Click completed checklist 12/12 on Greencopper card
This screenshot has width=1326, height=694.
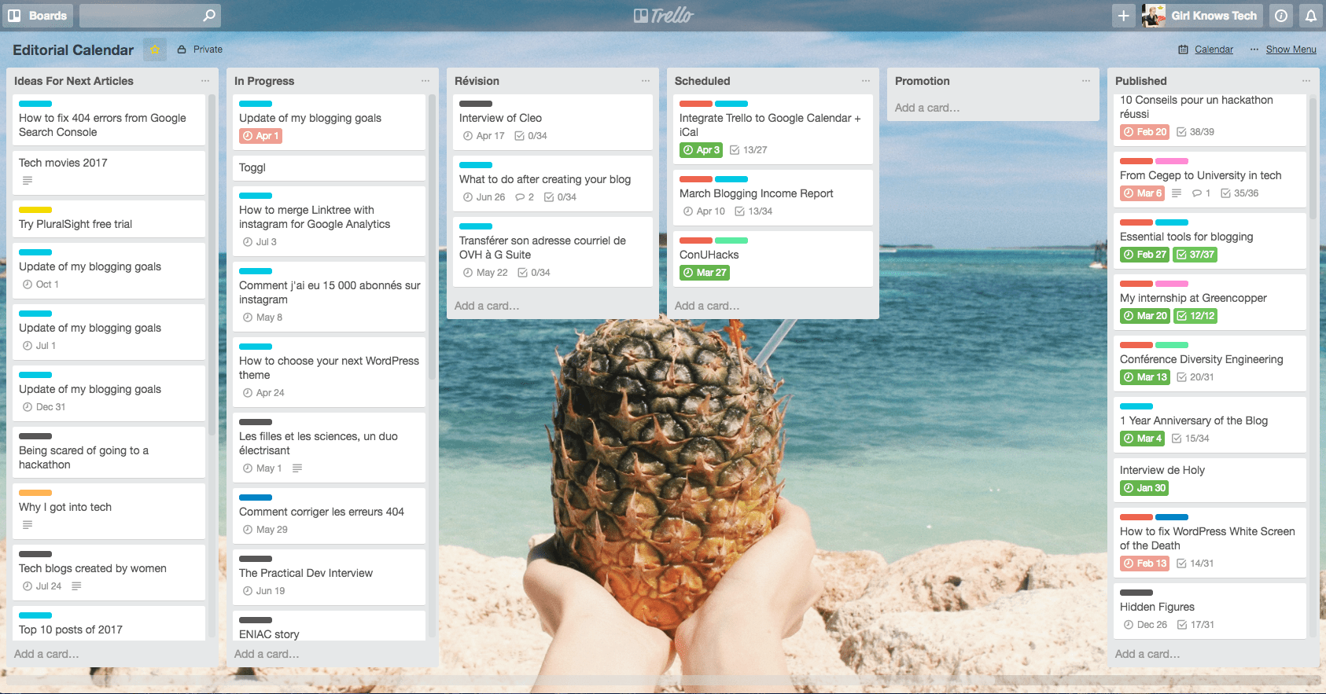coord(1195,316)
